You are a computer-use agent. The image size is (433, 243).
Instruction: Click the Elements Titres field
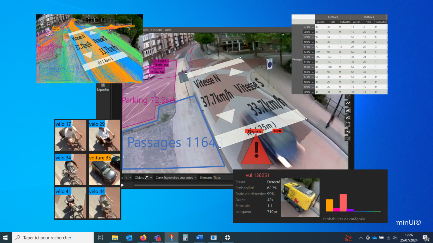pos(210,178)
